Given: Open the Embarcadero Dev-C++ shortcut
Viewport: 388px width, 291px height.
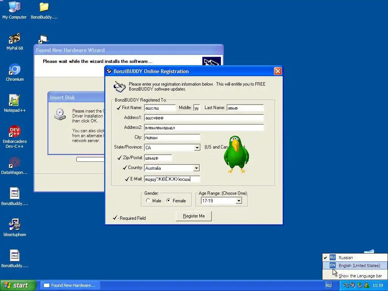Looking at the screenshot, I should 15,137.
